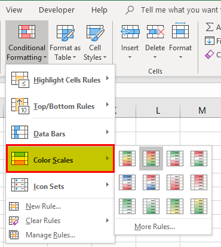Open the Format as Table gallery
Image resolution: width=221 pixels, height=247 pixels.
[x=65, y=42]
